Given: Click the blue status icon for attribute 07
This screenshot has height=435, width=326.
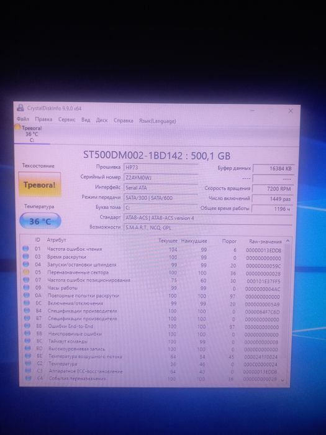Looking at the screenshot, I should click(x=26, y=280).
